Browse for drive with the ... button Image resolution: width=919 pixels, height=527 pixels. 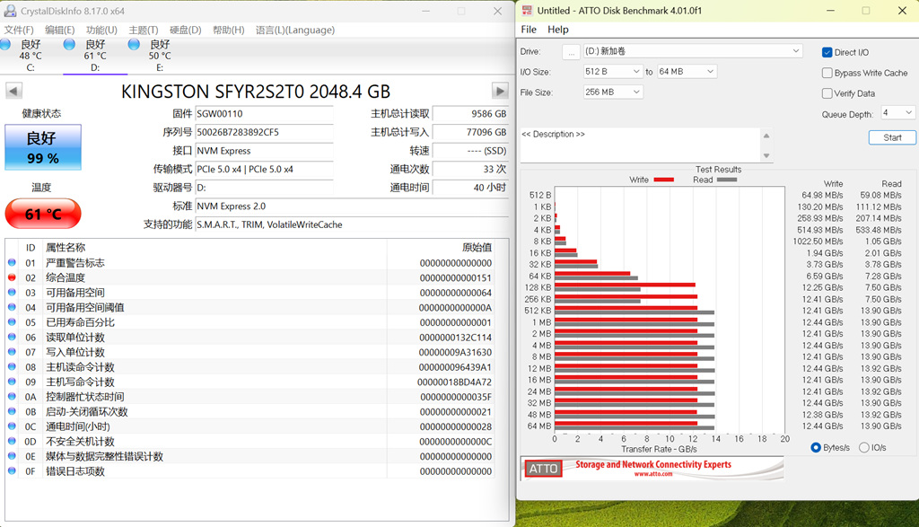(571, 51)
